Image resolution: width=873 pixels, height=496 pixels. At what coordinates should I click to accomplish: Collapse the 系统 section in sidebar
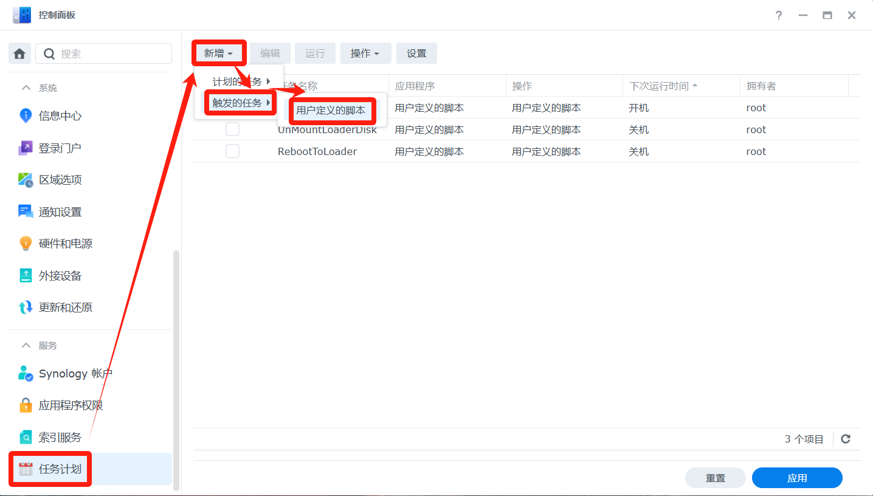coord(26,88)
